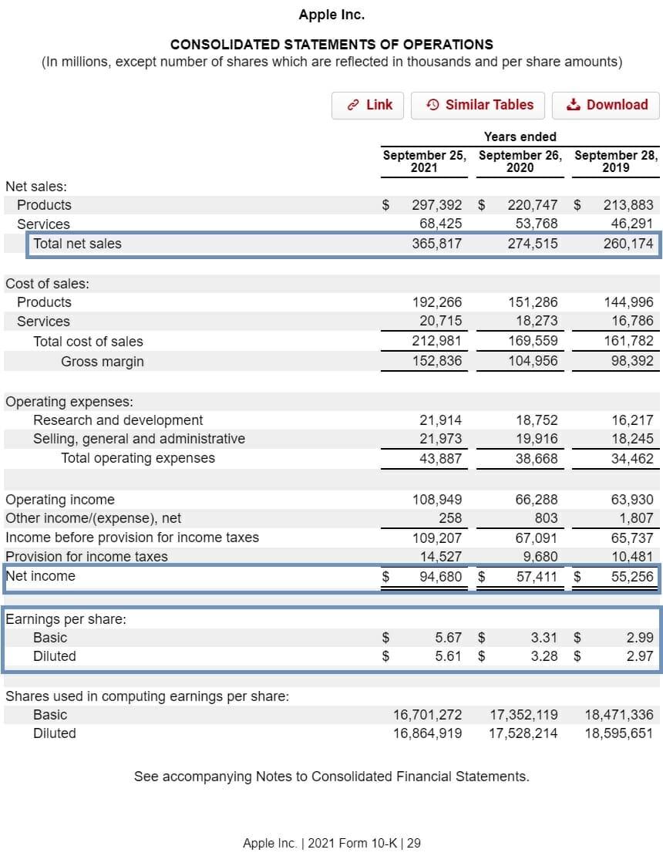Click the download arrow icon
This screenshot has width=663, height=856.
click(x=573, y=105)
